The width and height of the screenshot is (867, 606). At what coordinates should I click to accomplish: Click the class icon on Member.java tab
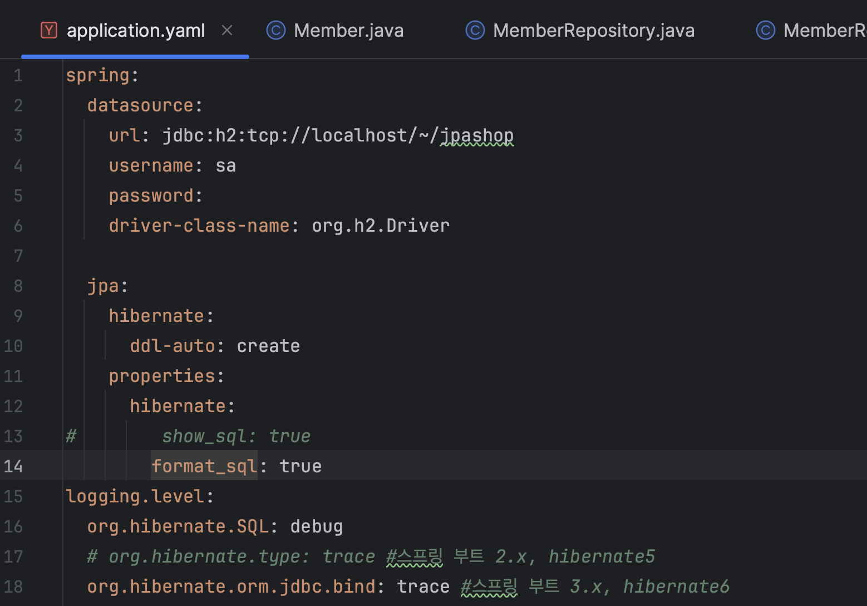[276, 30]
